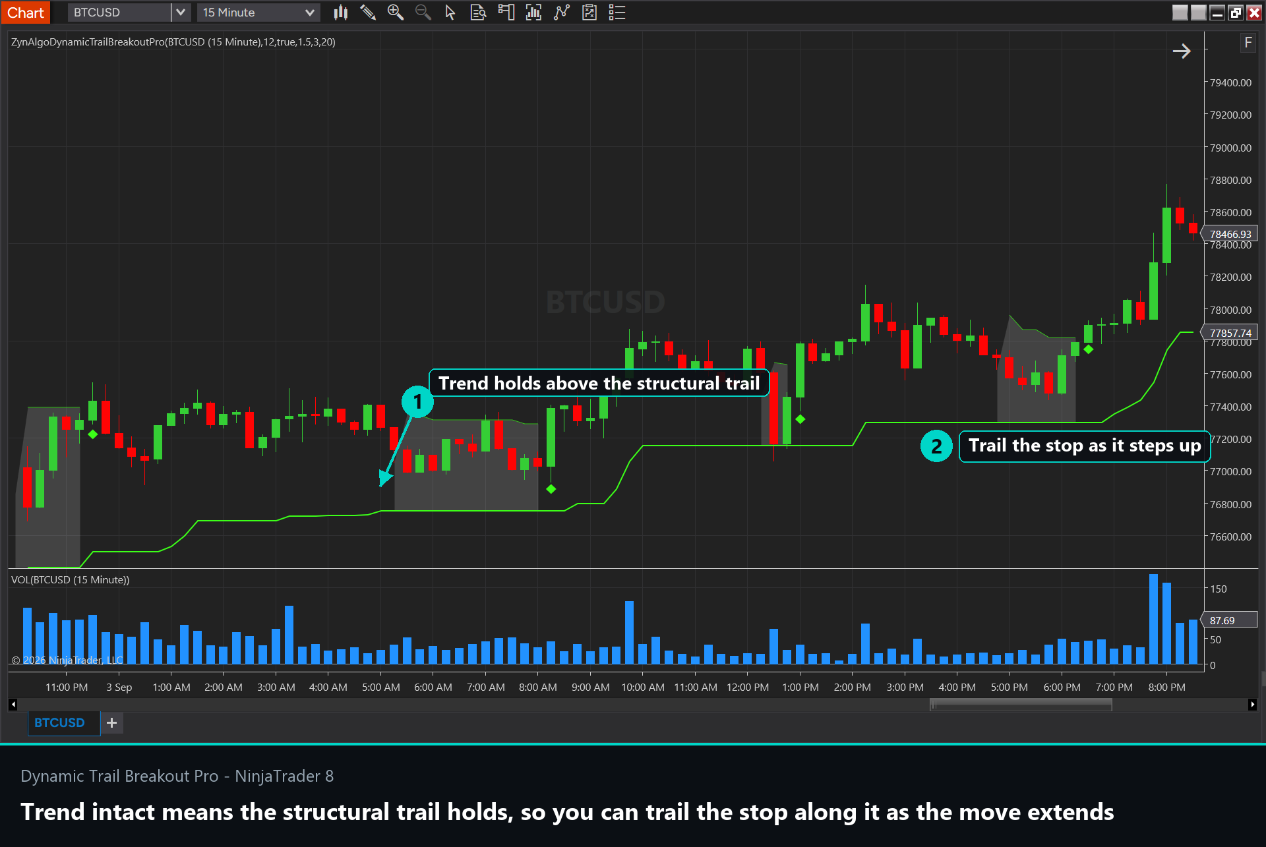Open the Chart Trader icon
The height and width of the screenshot is (847, 1266).
tap(506, 13)
